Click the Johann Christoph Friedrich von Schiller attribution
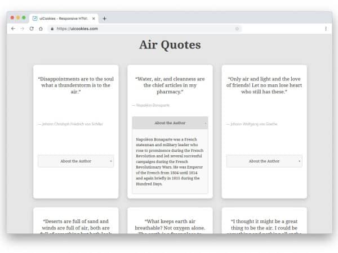This screenshot has height=253, width=338. coord(70,124)
